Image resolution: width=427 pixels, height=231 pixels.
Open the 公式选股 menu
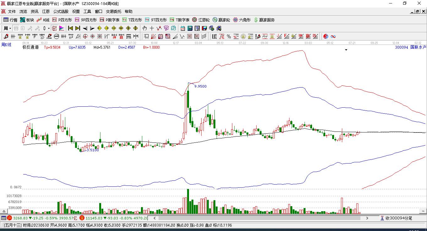point(61,11)
